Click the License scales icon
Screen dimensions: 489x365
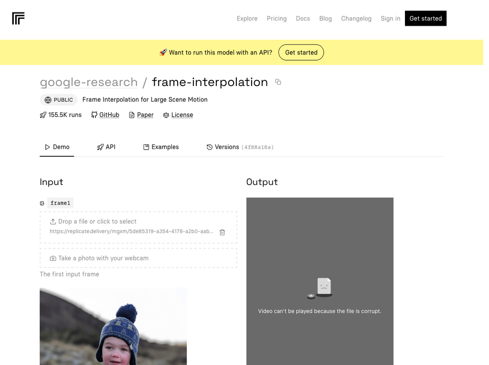tap(166, 115)
